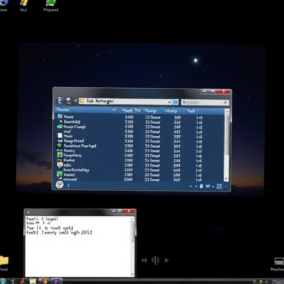The width and height of the screenshot is (284, 284).
Task: Click the magnifier icon in search box
Action: [x=225, y=103]
